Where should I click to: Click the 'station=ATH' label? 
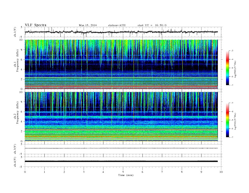[x=117, y=25]
